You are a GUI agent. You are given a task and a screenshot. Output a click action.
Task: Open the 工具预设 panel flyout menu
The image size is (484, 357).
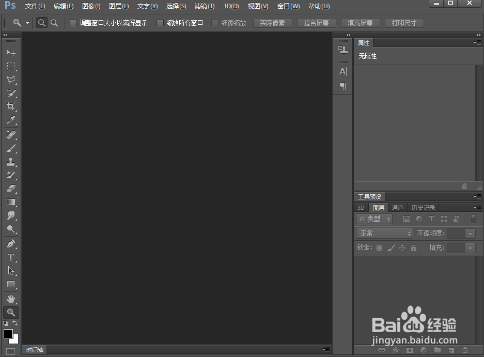pos(477,196)
